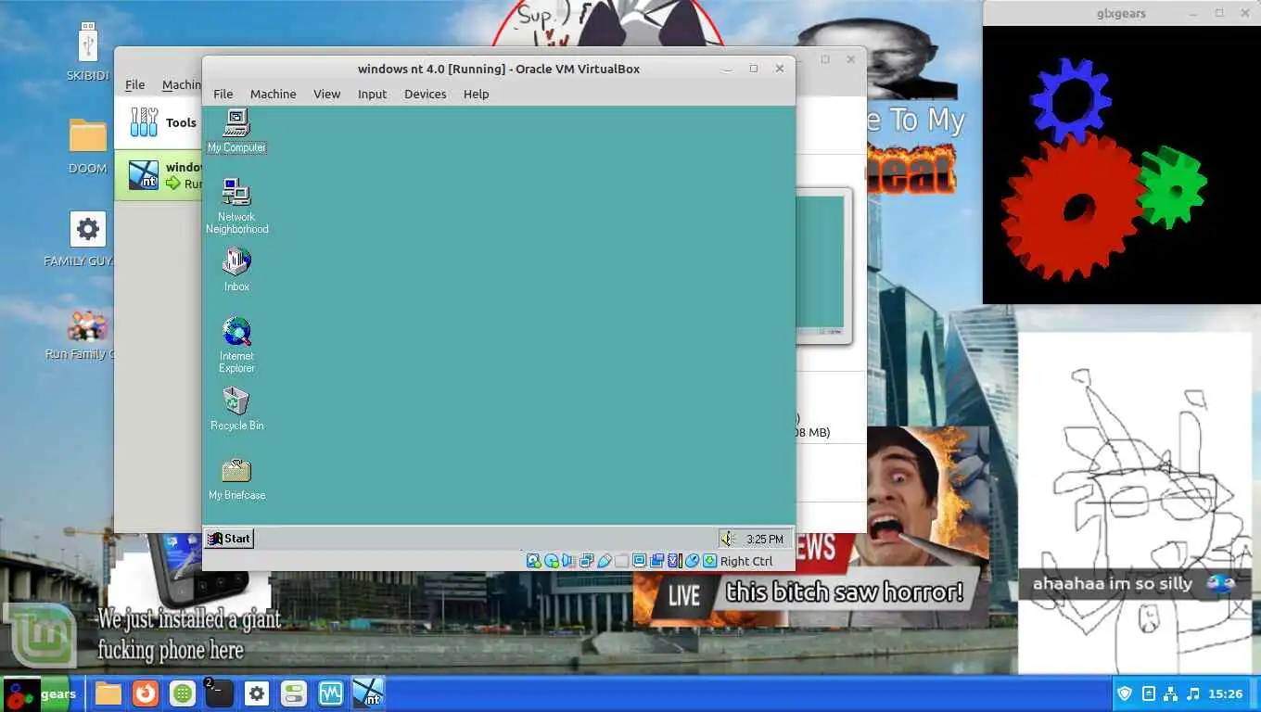The image size is (1261, 712).
Task: Click the music note sound tray icon
Action: pyautogui.click(x=1193, y=693)
